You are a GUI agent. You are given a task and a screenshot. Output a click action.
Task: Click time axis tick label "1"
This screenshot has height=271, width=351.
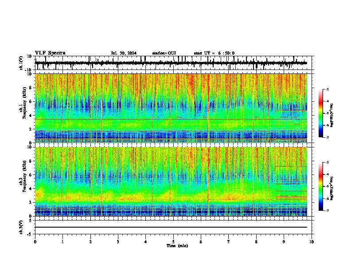62,242
